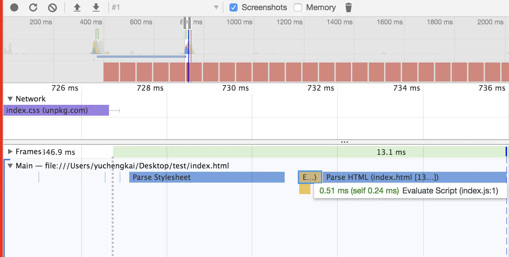509x257 pixels.
Task: Click the save profile download arrow
Action: 96,7
